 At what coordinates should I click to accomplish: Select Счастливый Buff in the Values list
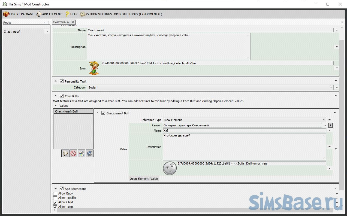pyautogui.click(x=73, y=111)
